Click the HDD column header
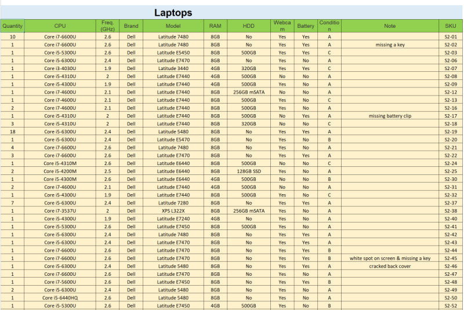The width and height of the screenshot is (464, 310). point(249,26)
